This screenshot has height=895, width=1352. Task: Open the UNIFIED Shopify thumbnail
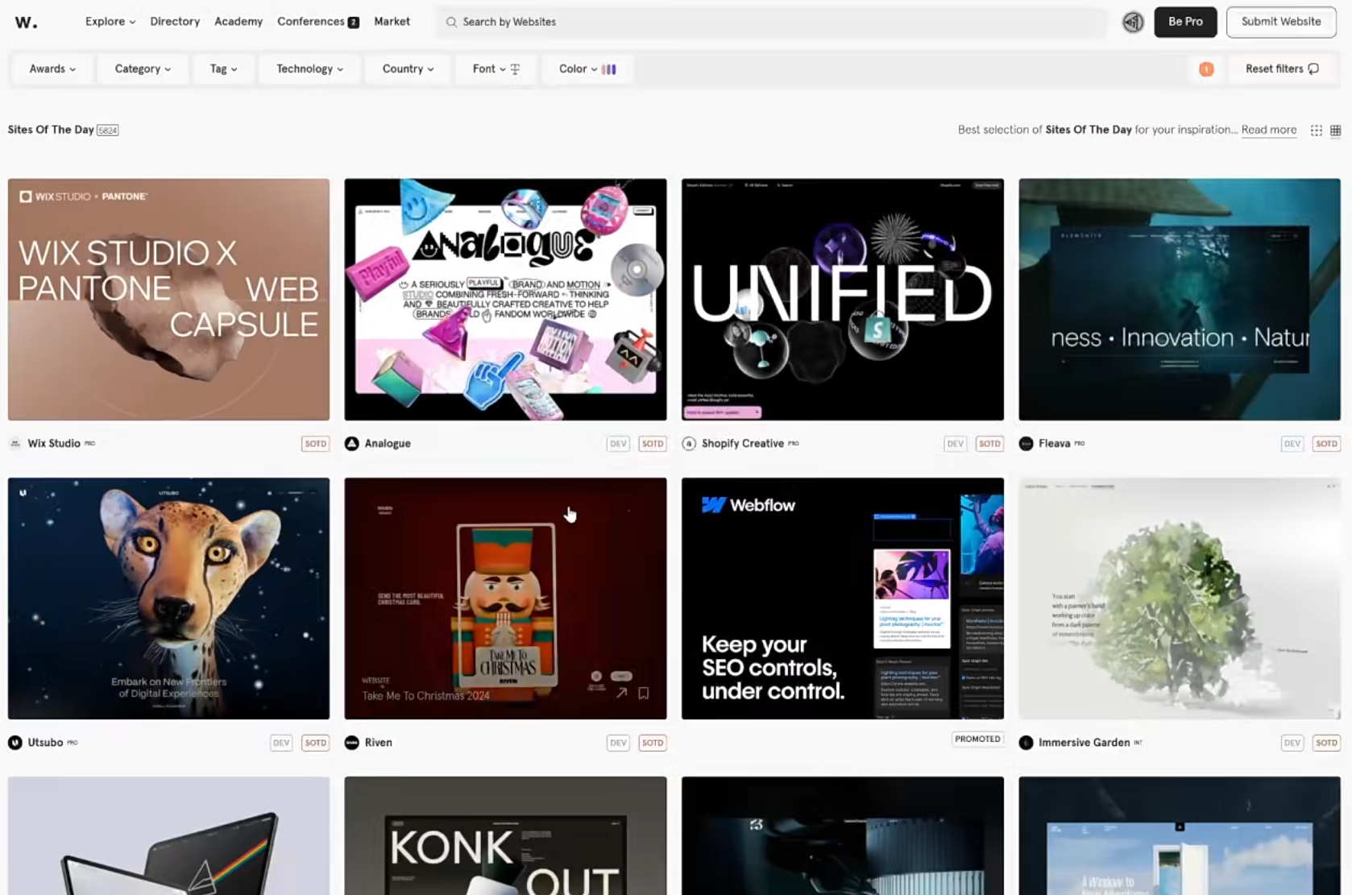843,300
